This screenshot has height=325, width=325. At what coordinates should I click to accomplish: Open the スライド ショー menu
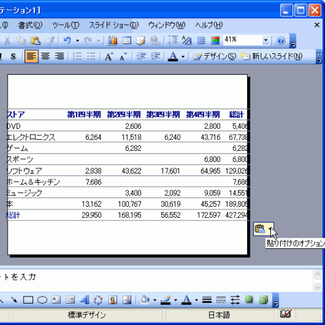pos(114,25)
